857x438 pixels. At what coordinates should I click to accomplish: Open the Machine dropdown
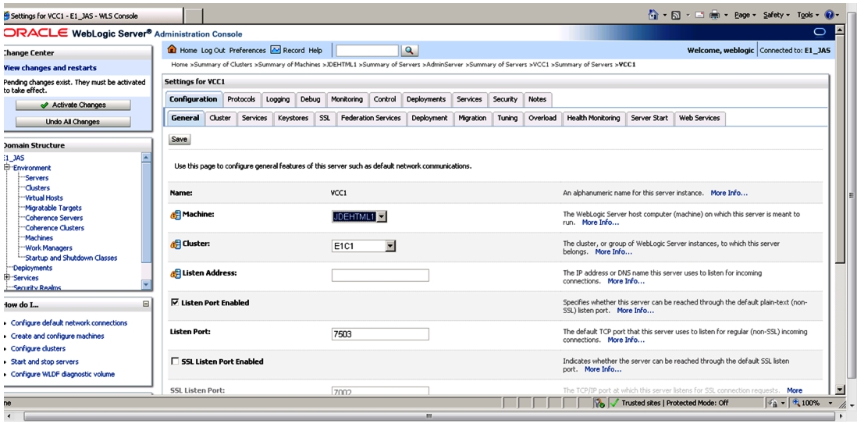point(382,216)
